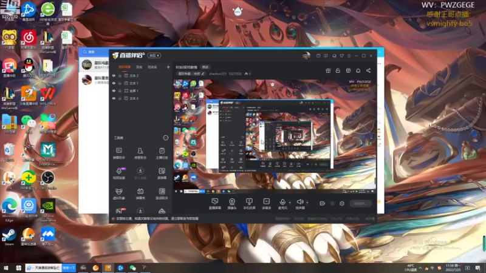Open the Steam desktop shortcut

9,237
